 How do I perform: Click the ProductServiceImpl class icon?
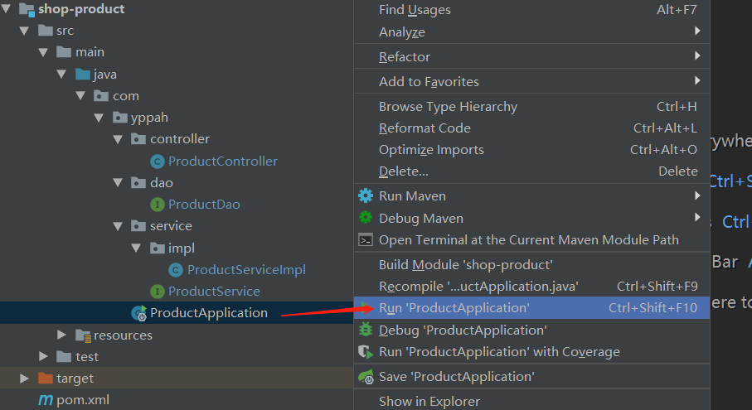pos(176,270)
